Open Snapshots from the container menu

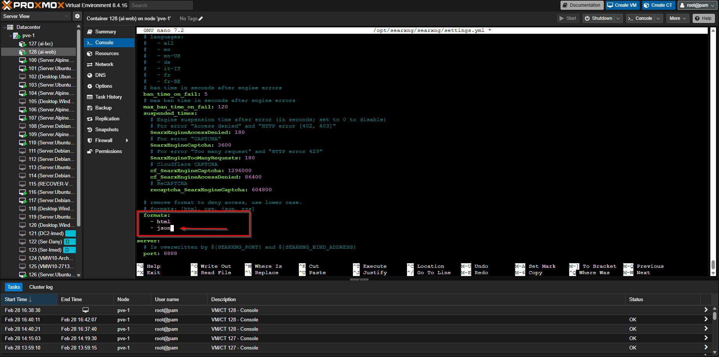coord(107,130)
